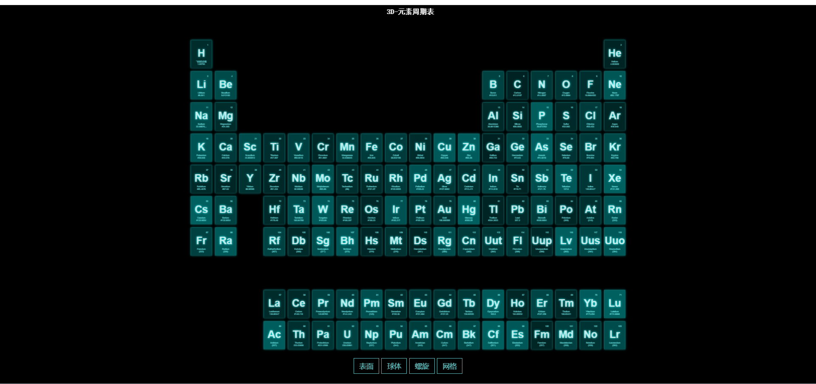Select the Iron (Fe) tile

[x=371, y=148]
